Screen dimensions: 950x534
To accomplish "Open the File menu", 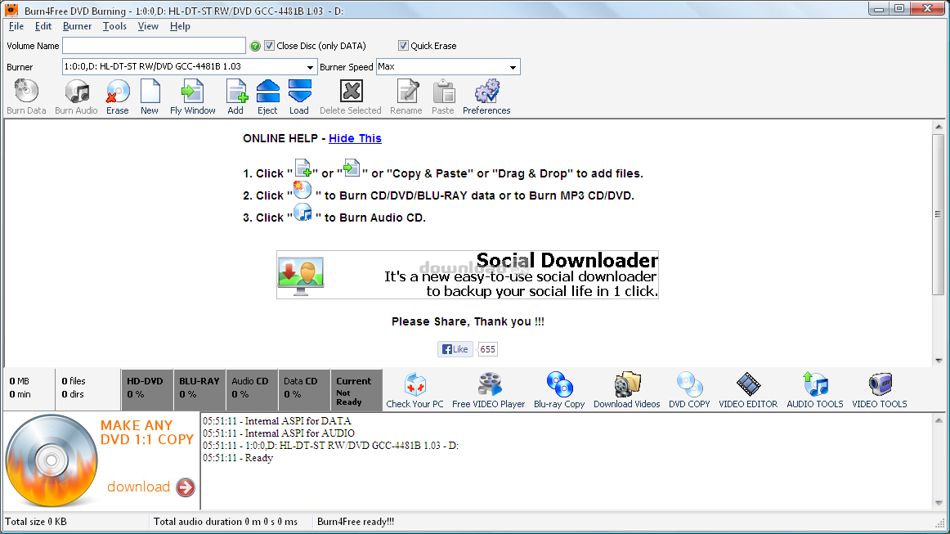I will pos(16,26).
